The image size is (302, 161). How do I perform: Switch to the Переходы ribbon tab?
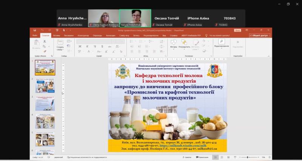point(97,35)
